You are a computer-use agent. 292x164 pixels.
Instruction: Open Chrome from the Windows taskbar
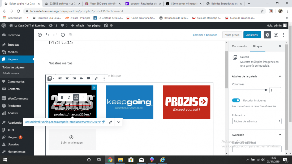click(110, 160)
